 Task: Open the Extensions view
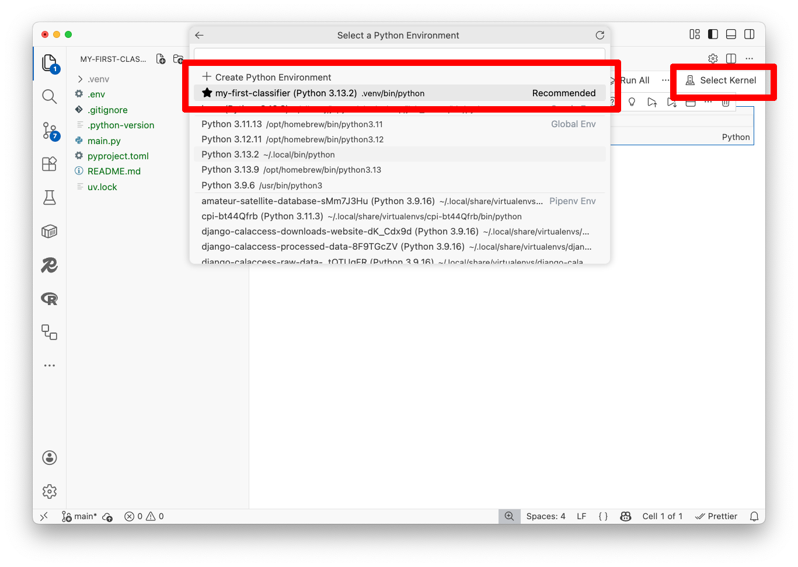click(x=49, y=164)
